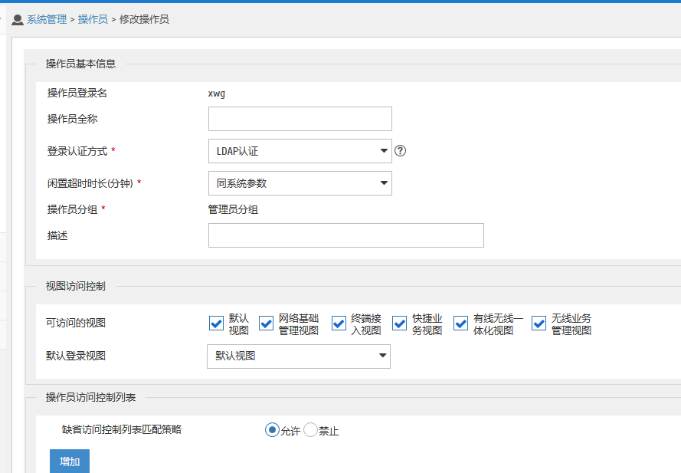Toggle the 无线业务管理视图 checkbox
Image resolution: width=681 pixels, height=473 pixels.
point(539,324)
